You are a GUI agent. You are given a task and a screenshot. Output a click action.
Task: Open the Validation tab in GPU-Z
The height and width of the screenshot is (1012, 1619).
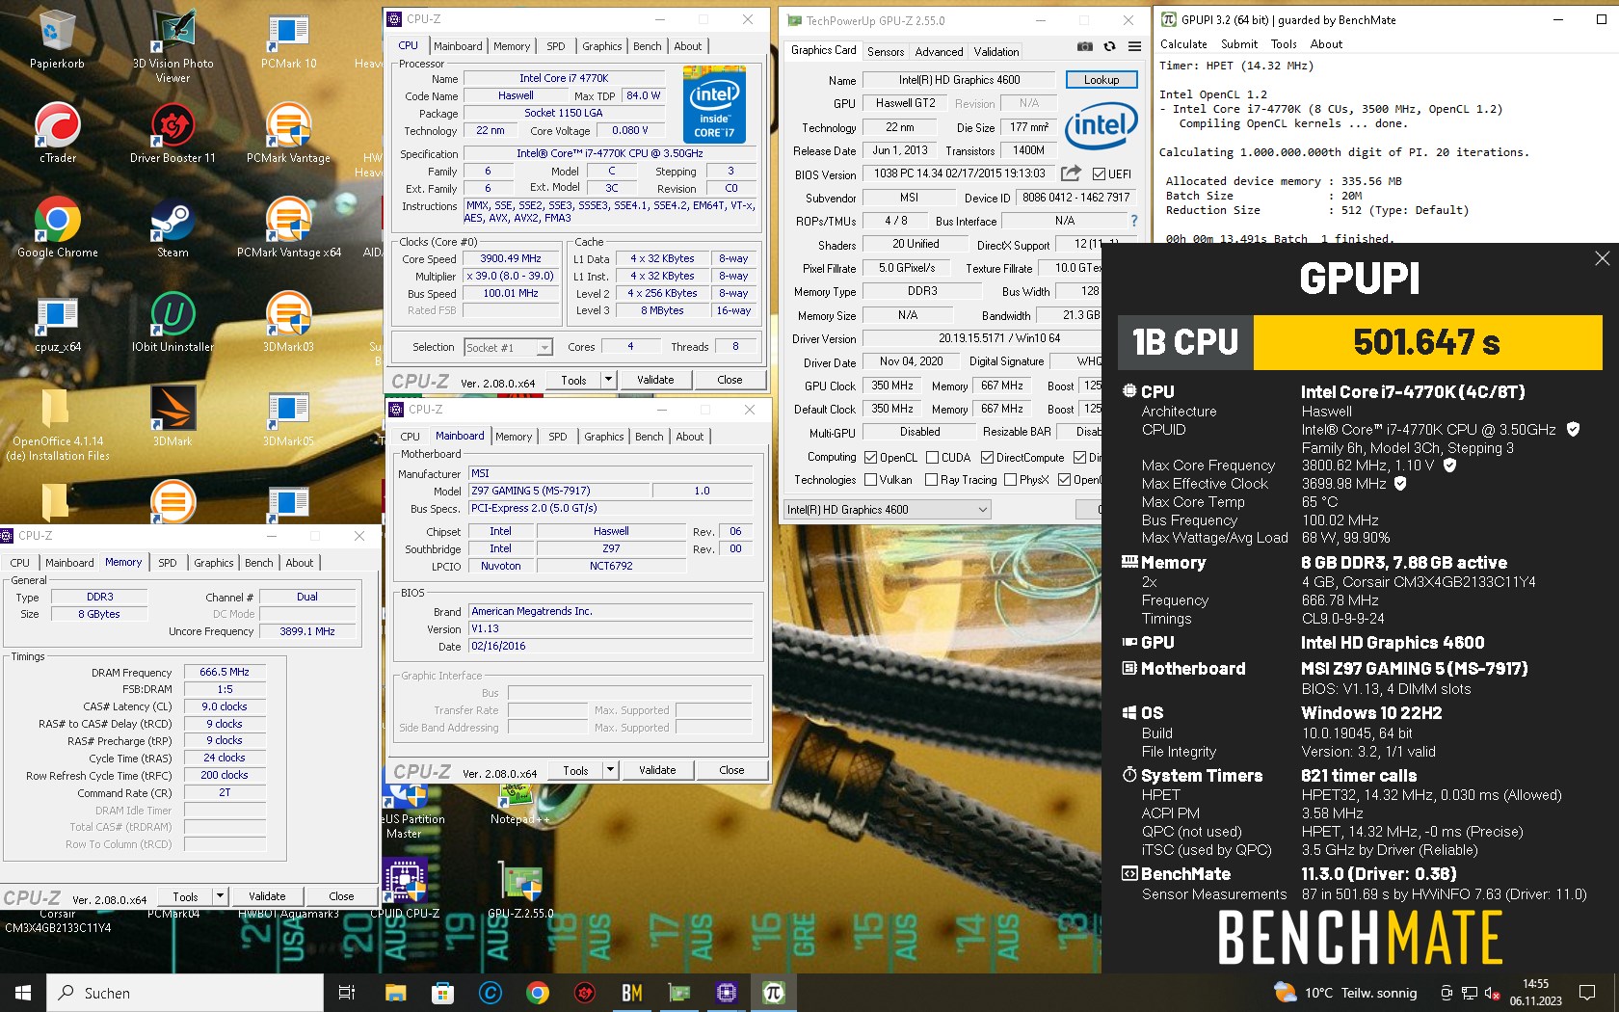(995, 52)
